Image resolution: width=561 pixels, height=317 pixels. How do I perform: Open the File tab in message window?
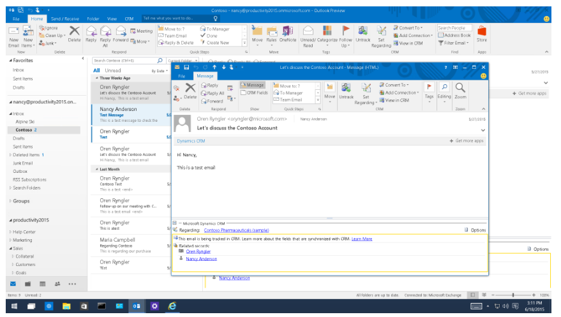(181, 76)
